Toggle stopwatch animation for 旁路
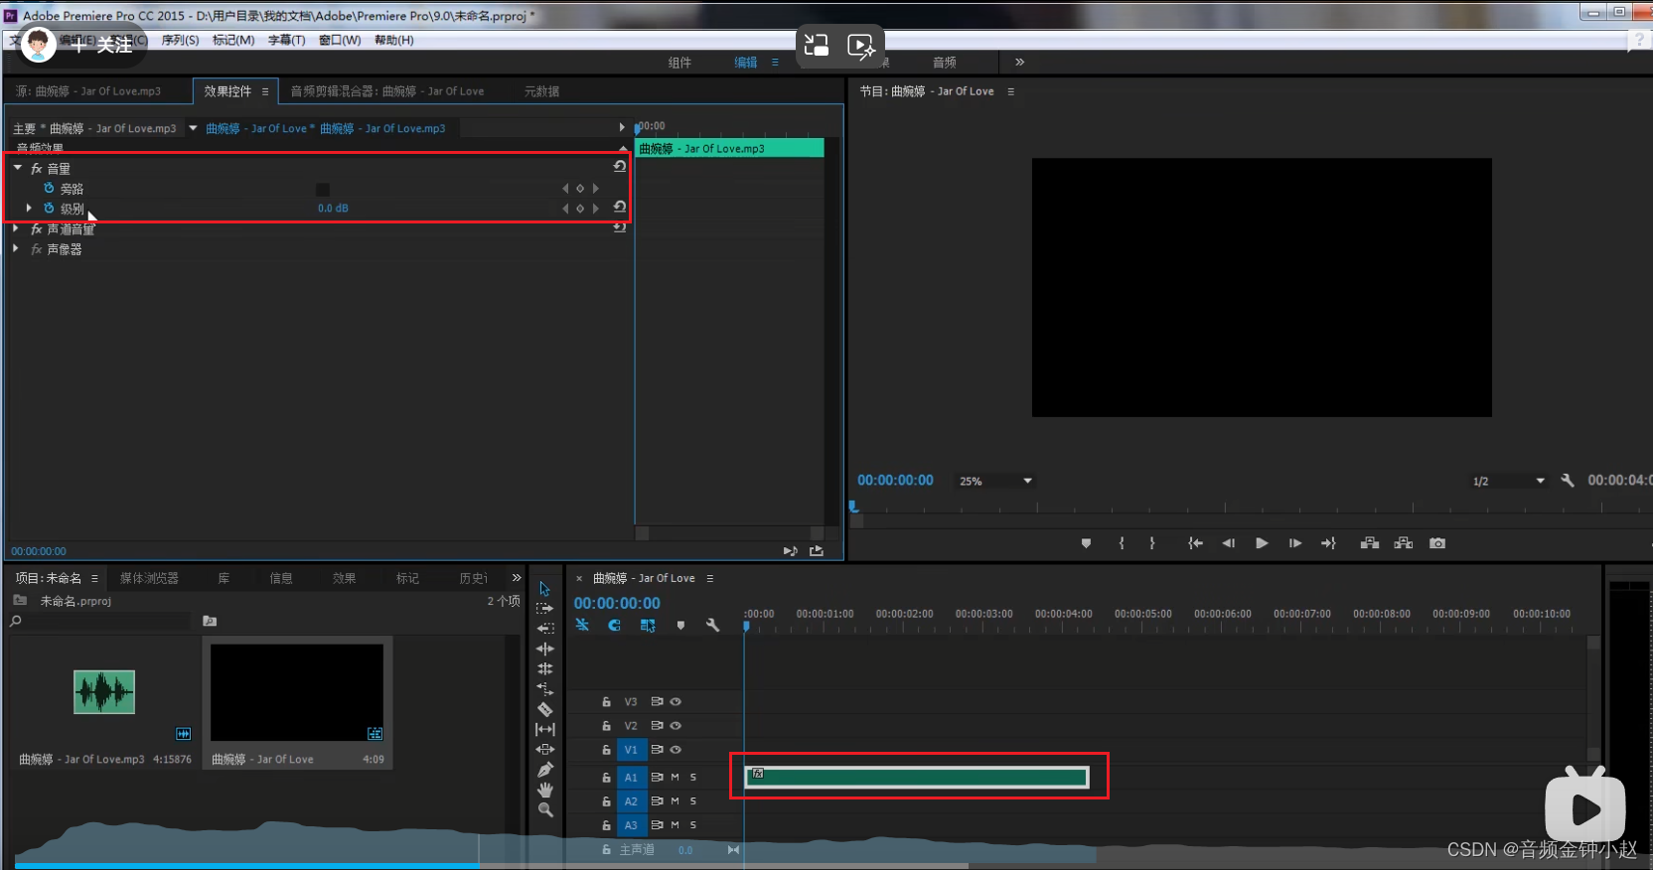The image size is (1653, 870). point(49,188)
